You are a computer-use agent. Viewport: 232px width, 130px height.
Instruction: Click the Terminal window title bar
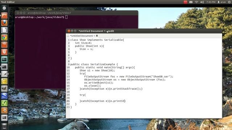pos(76,13)
